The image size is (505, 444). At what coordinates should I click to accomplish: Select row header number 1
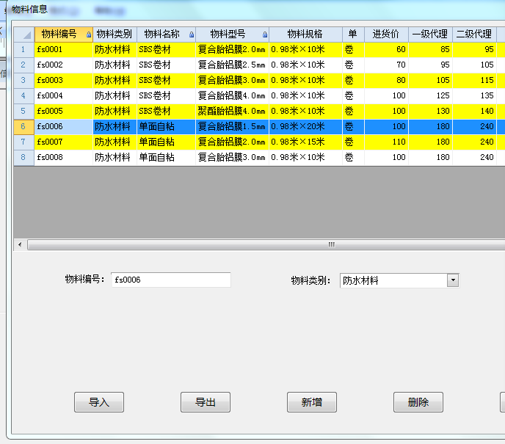pos(23,50)
